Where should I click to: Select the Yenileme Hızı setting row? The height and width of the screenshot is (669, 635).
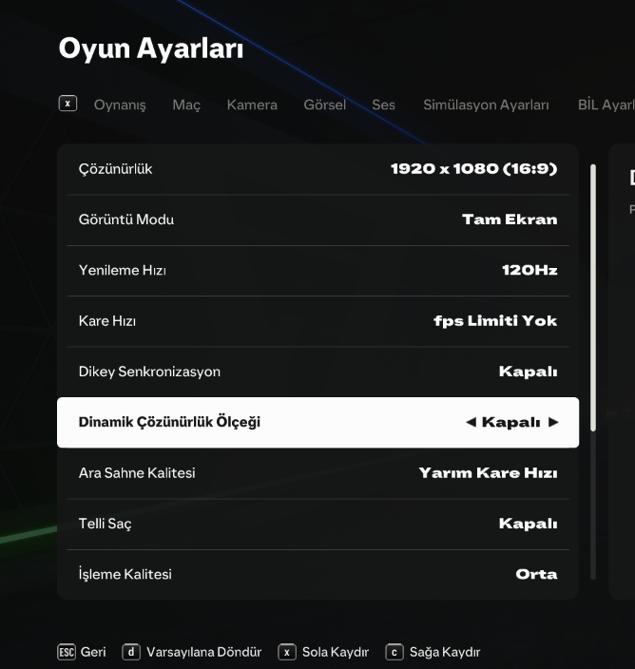point(317,270)
